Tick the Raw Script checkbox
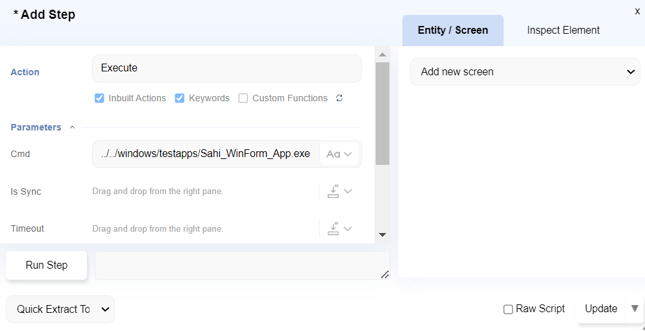Screen dimensions: 645x331 click(508, 310)
